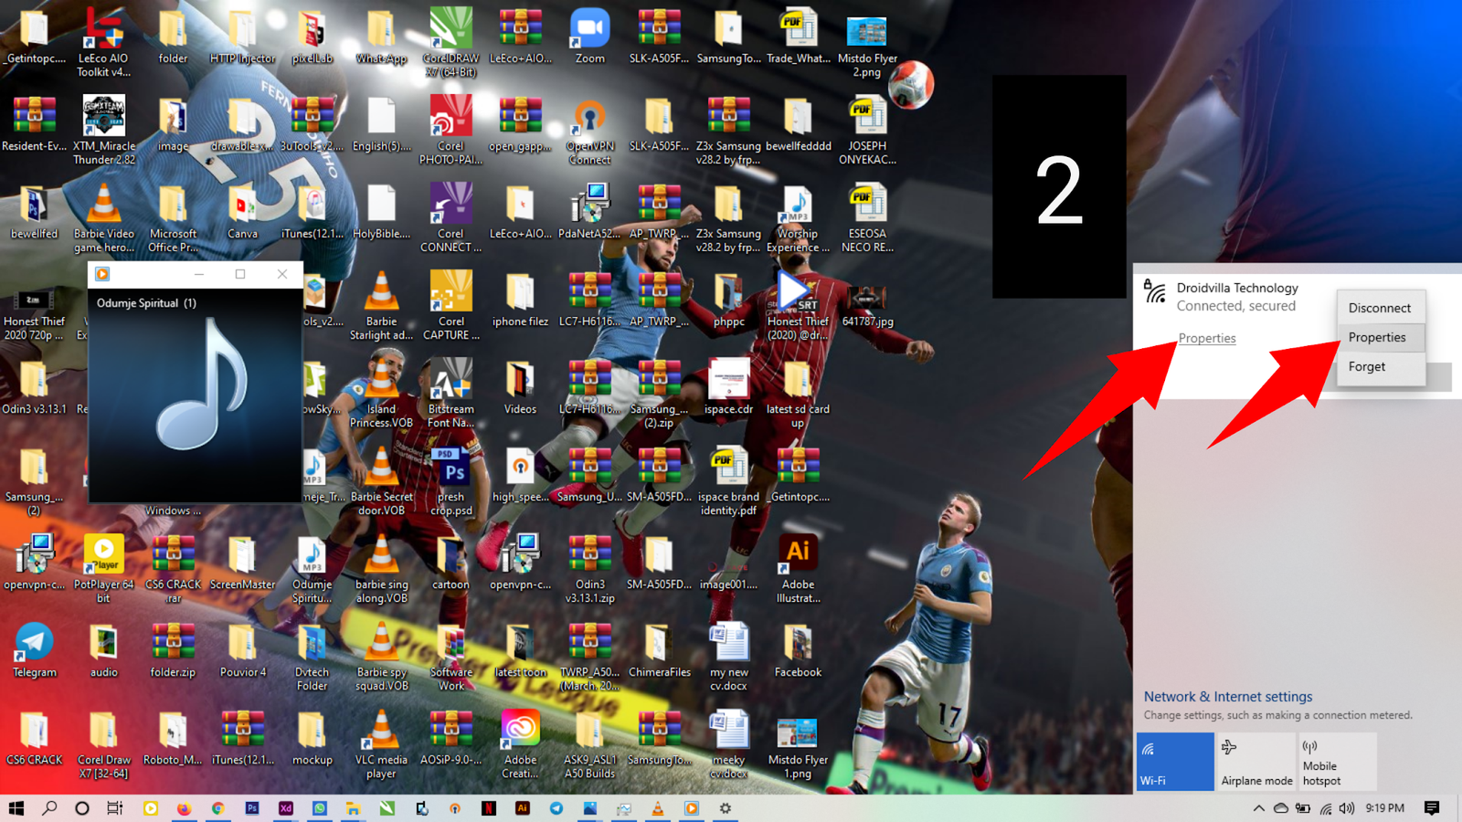The image size is (1462, 822).
Task: Open taskbar Search
Action: click(x=49, y=808)
